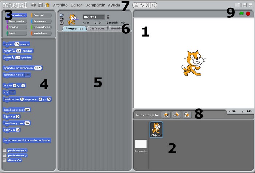Select the duplicate stamp tool

click(x=136, y=5)
